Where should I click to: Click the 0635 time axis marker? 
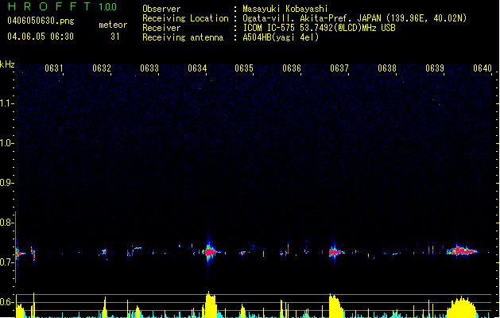coord(244,68)
